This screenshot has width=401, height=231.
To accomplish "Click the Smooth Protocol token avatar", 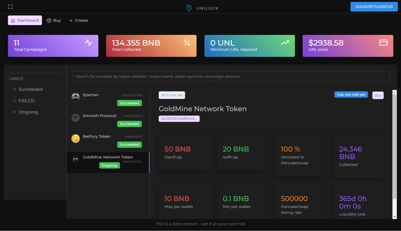I will tap(76, 118).
